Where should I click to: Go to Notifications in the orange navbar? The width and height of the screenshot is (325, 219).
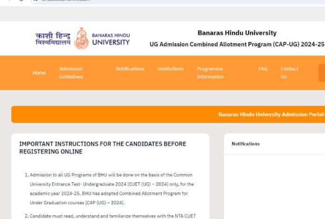pos(130,69)
